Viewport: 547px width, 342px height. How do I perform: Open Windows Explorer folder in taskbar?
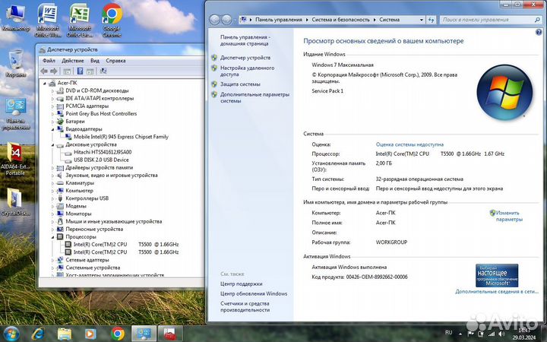click(x=64, y=334)
